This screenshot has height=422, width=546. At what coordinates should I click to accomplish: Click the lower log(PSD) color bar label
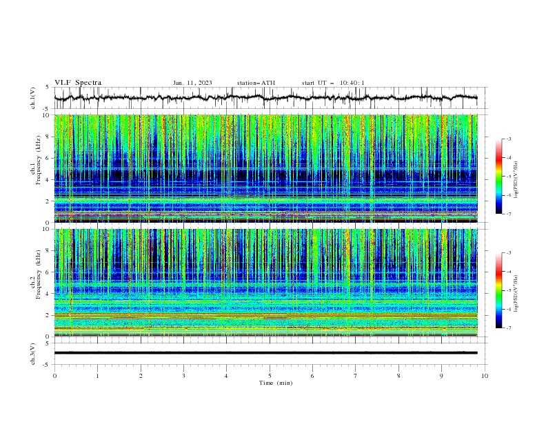point(516,294)
